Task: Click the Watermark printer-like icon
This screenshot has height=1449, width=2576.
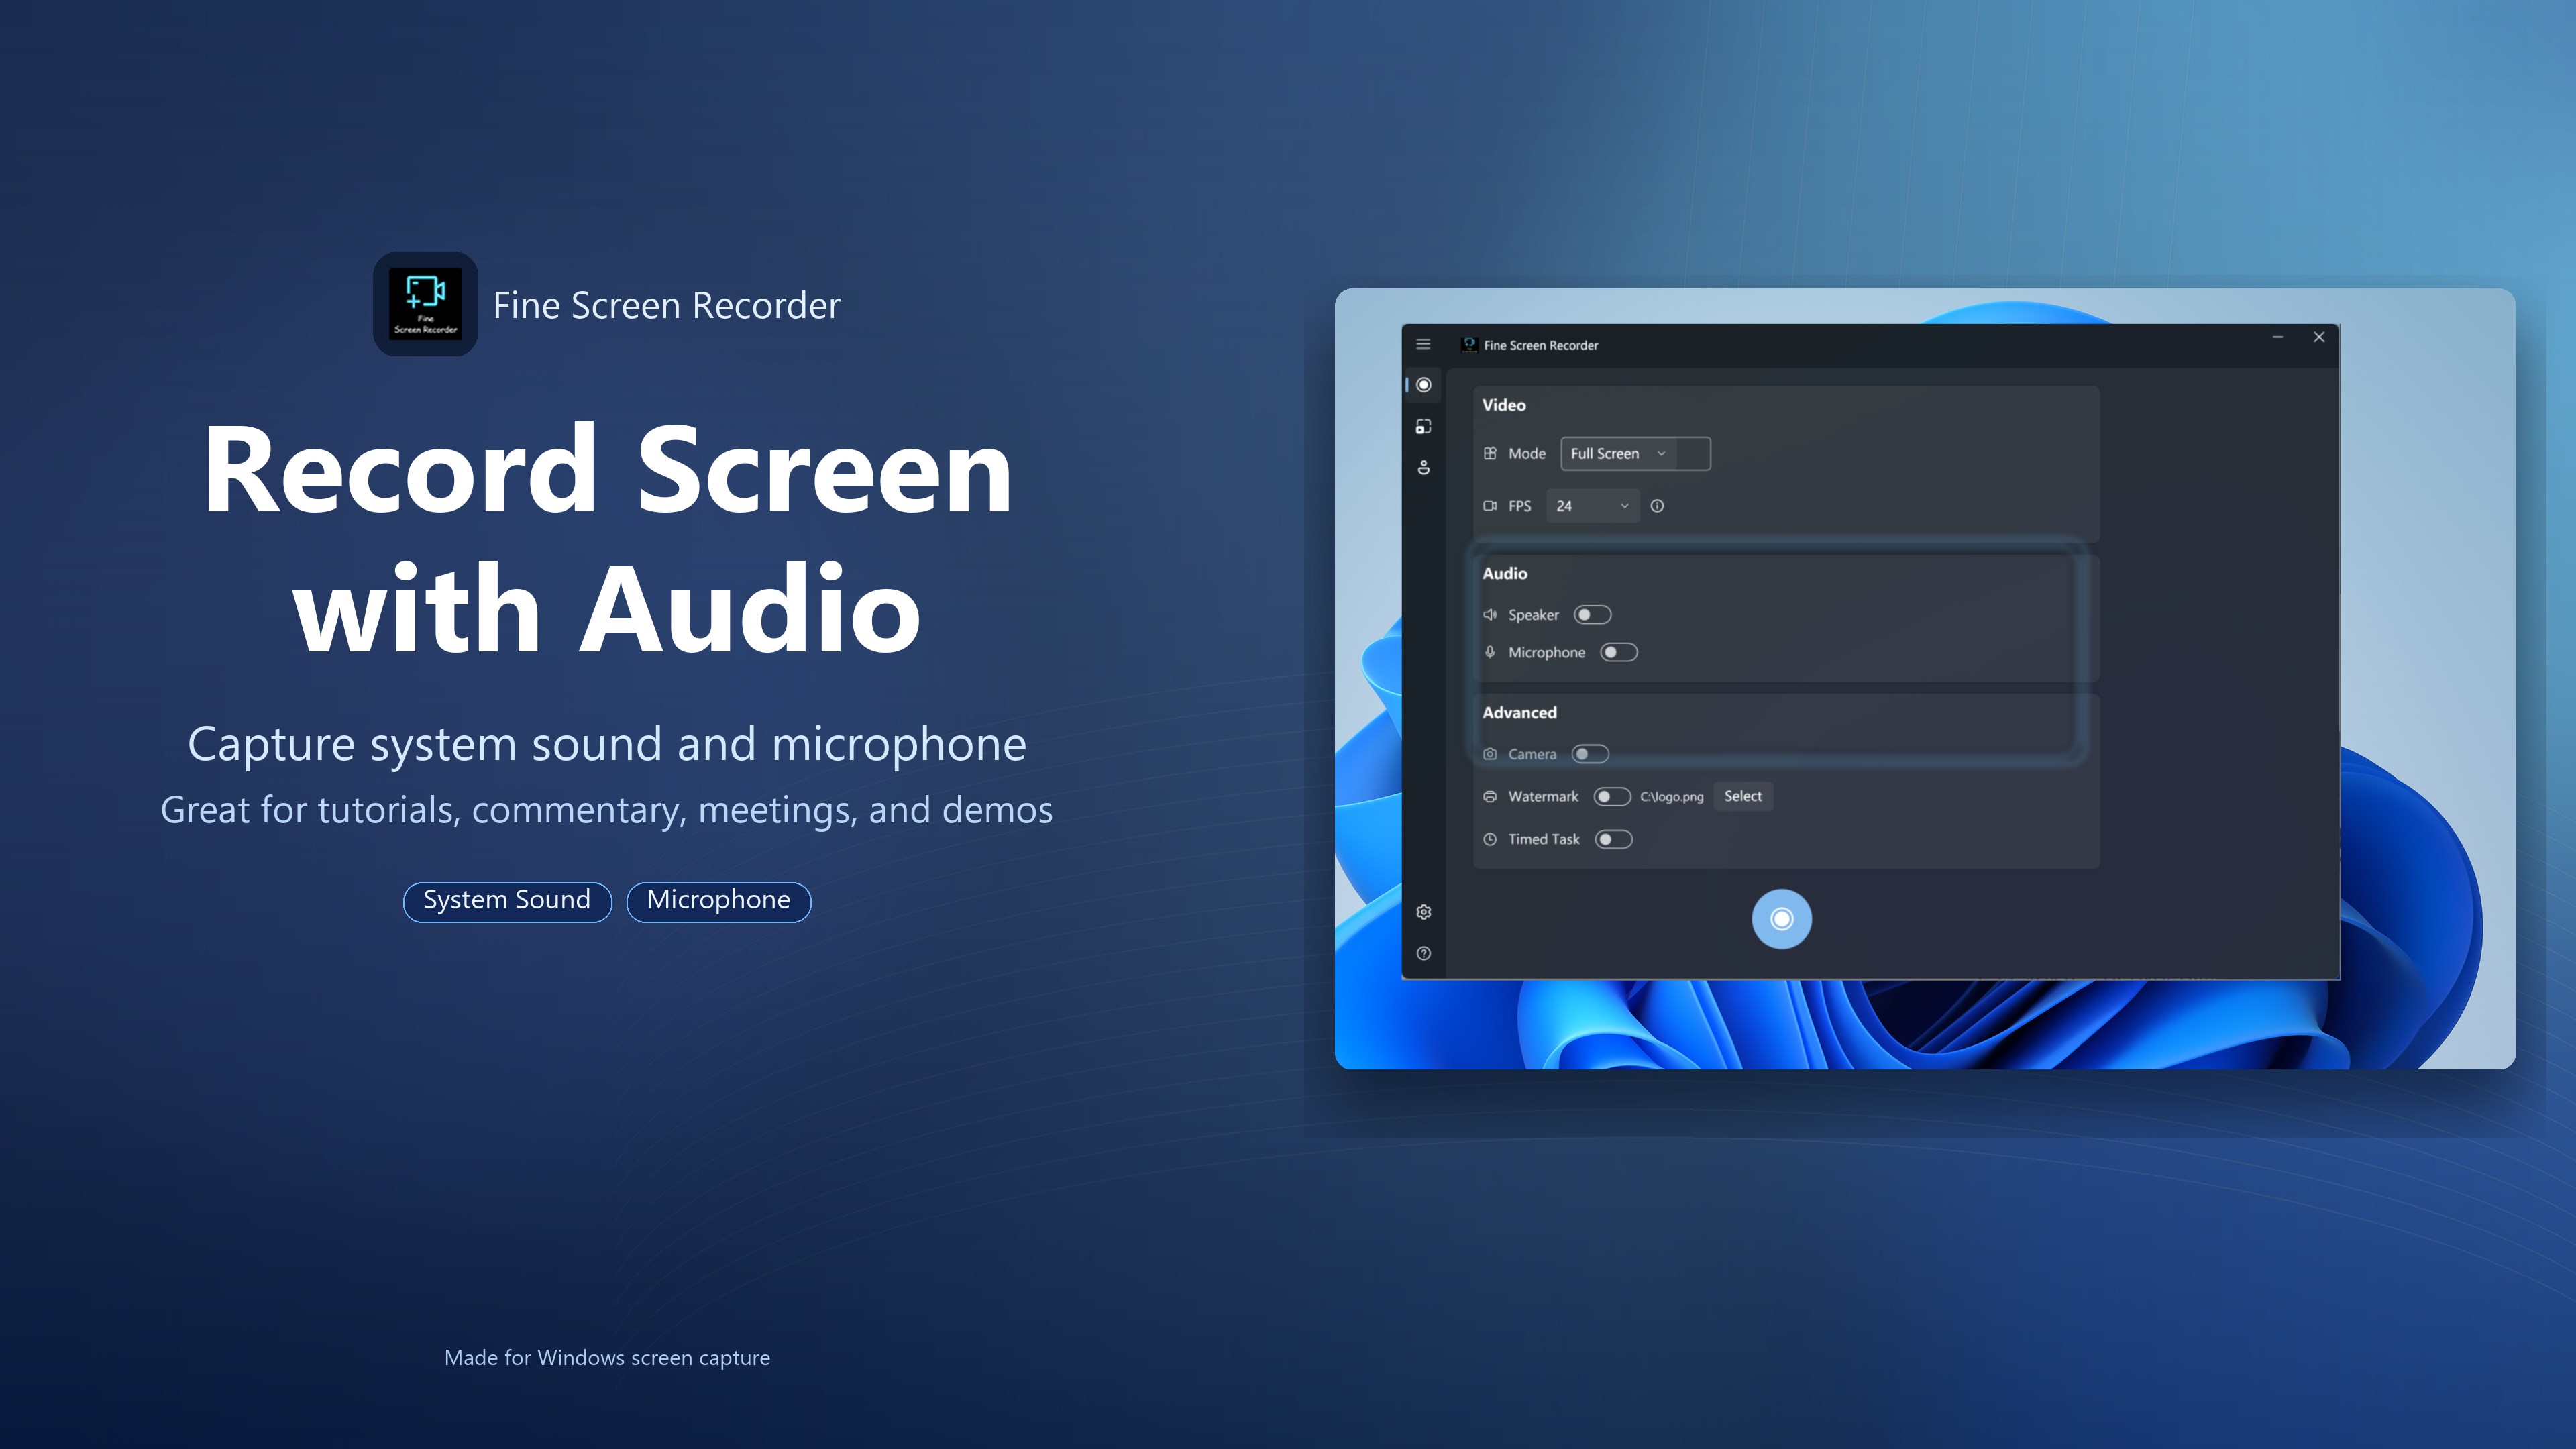Action: (x=1490, y=796)
